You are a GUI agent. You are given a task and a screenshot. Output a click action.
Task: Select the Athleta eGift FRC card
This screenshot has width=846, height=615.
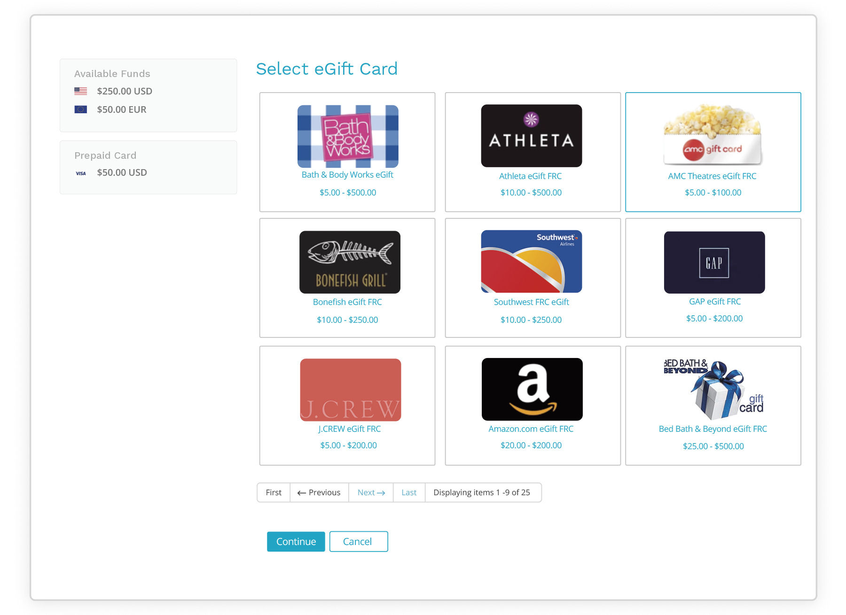[x=532, y=136]
